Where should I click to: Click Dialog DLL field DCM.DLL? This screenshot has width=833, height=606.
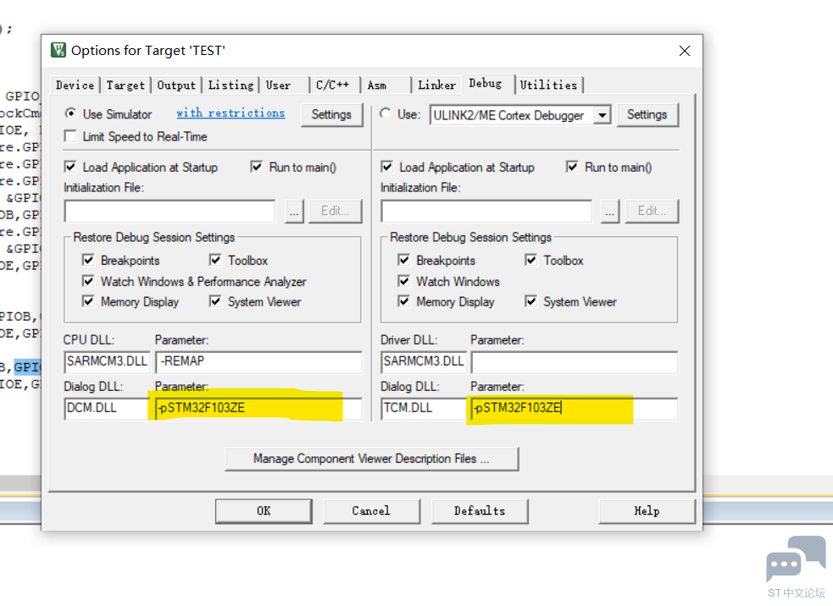click(x=108, y=409)
